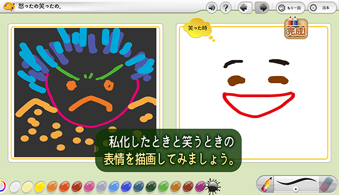Click the angry face drawing canvas
The width and height of the screenshot is (339, 195).
[x=86, y=93]
